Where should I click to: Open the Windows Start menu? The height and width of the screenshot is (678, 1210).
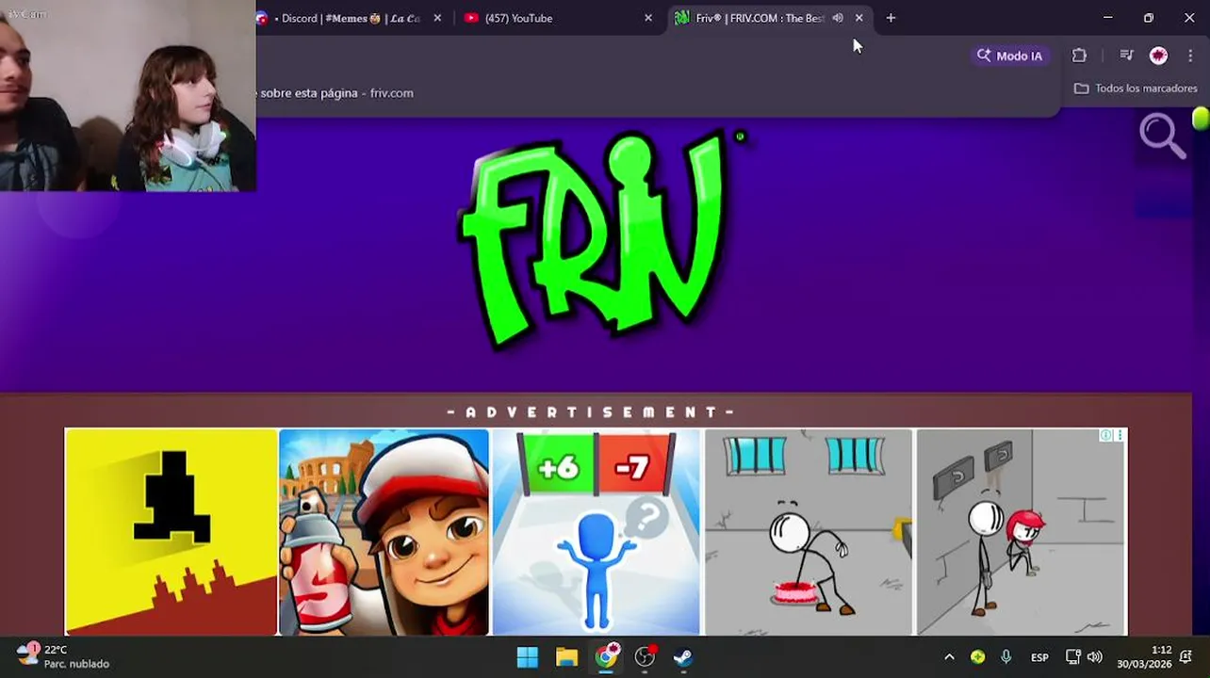(x=528, y=657)
